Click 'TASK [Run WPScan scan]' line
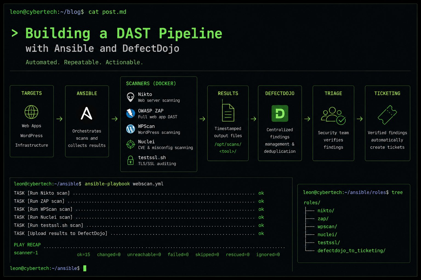Image resolution: width=421 pixels, height=280 pixels. (43, 209)
